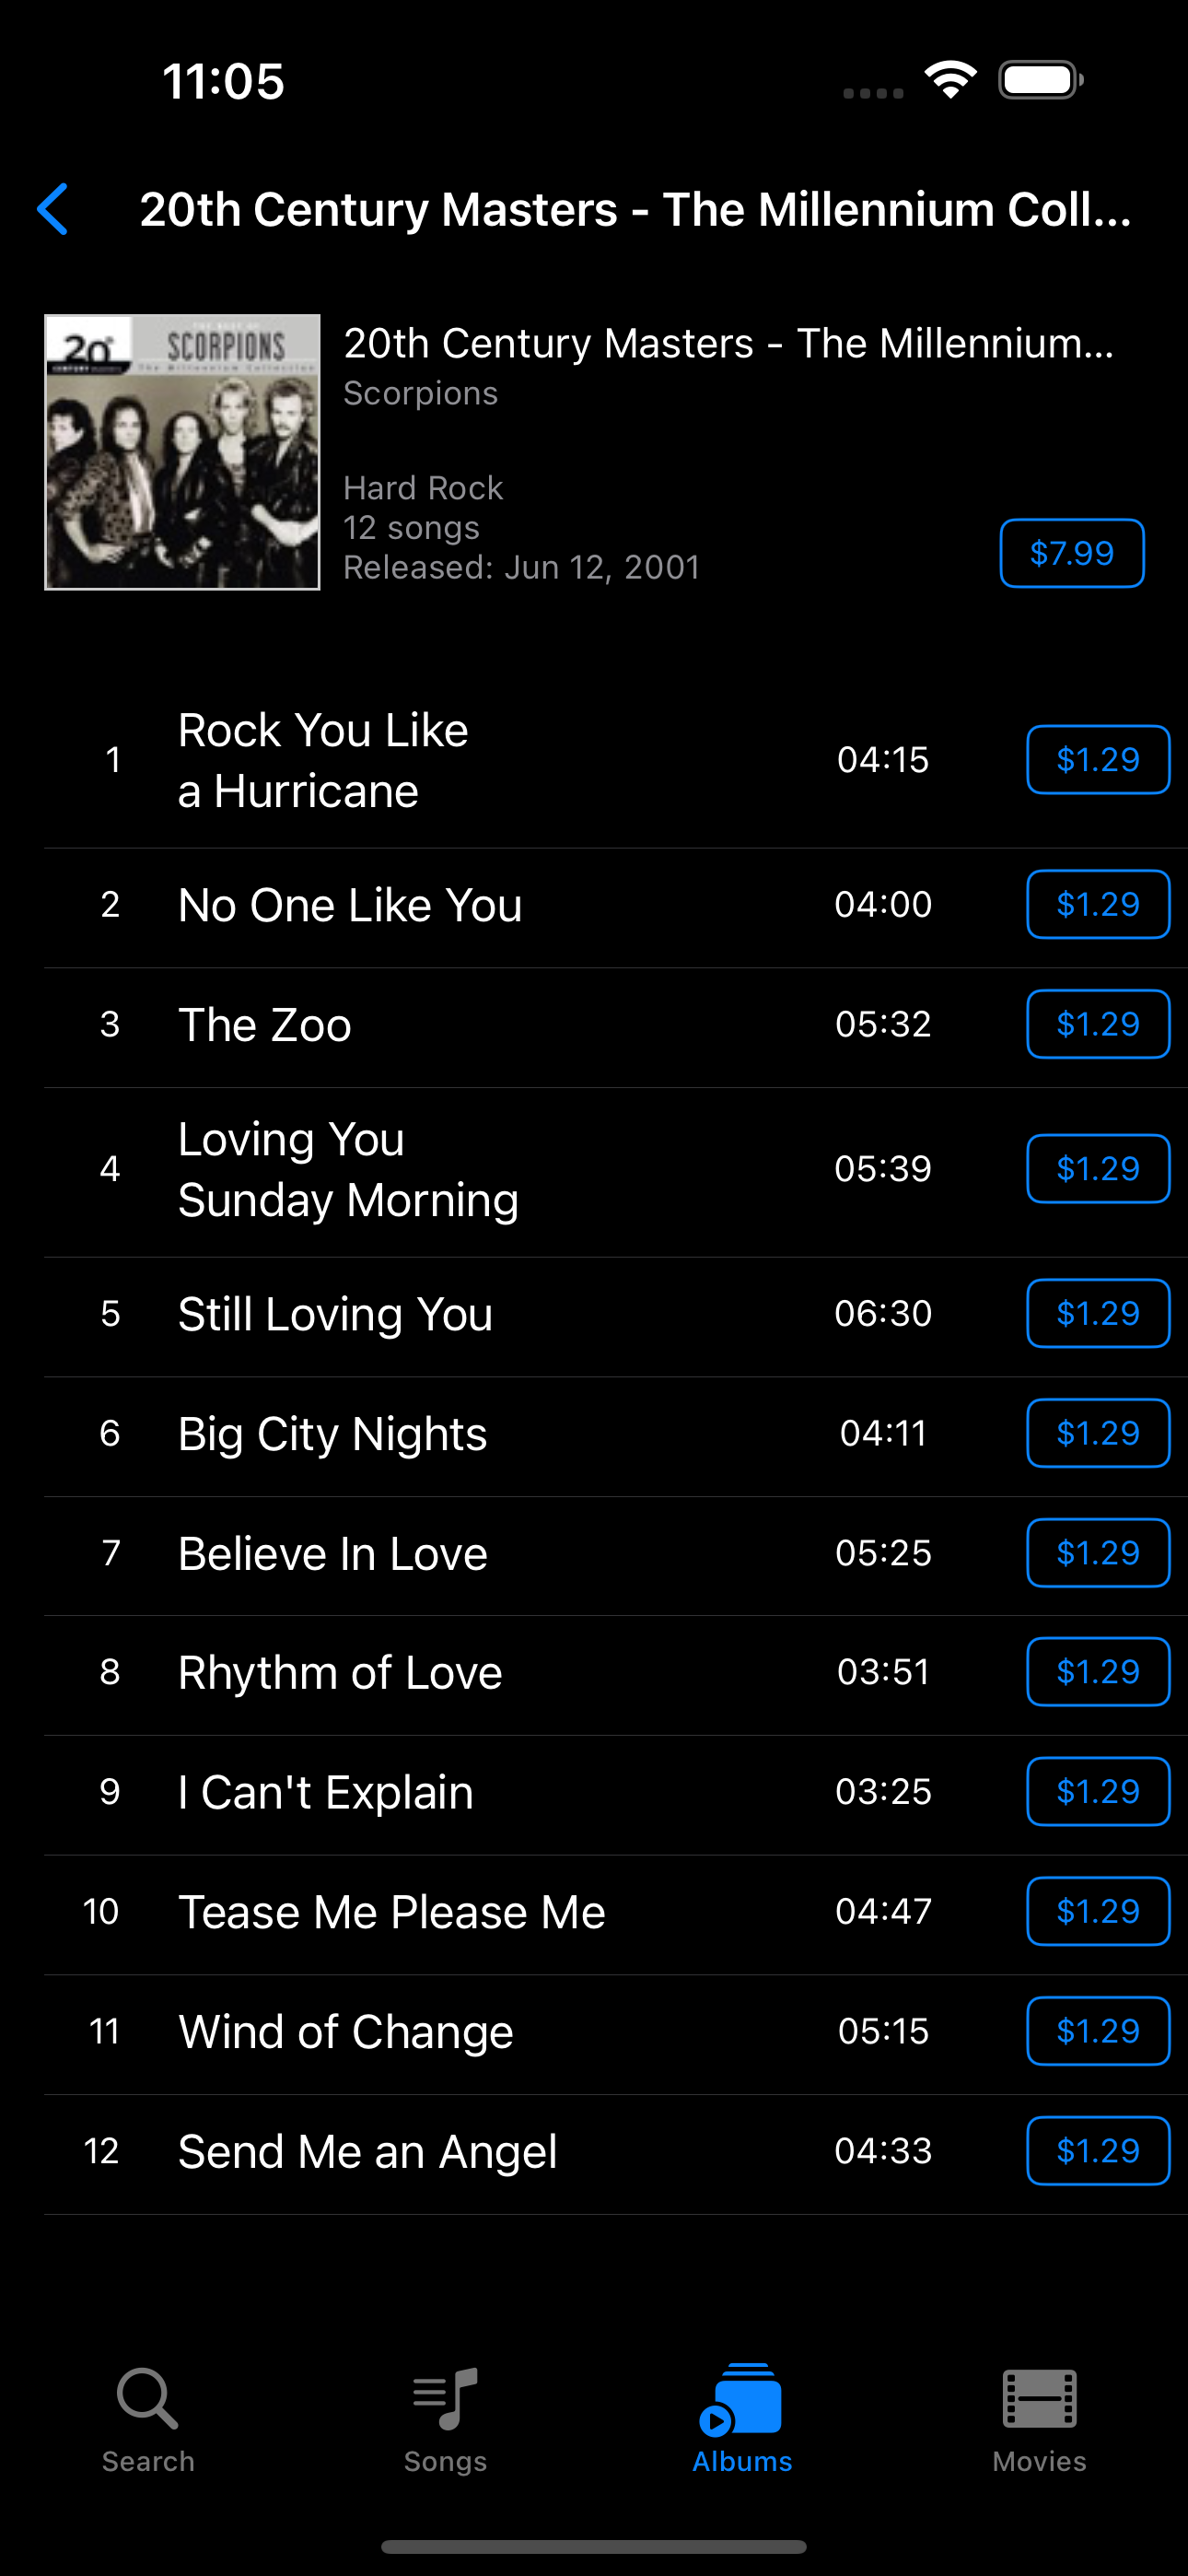Buy Rhythm of Love for $1.29
1188x2576 pixels.
[1098, 1672]
